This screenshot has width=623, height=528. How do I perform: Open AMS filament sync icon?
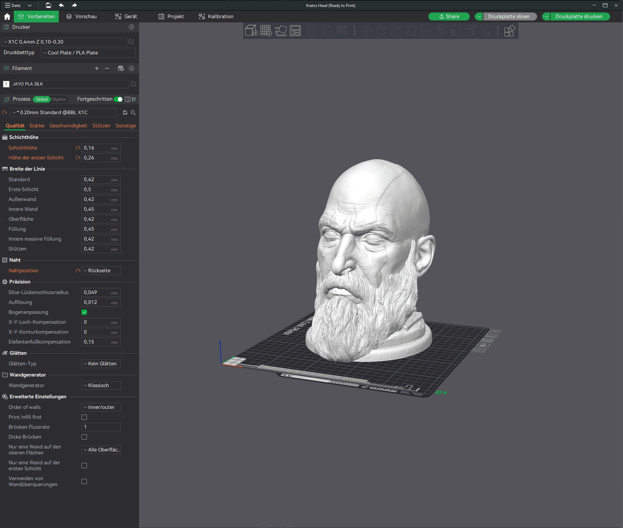click(x=121, y=68)
